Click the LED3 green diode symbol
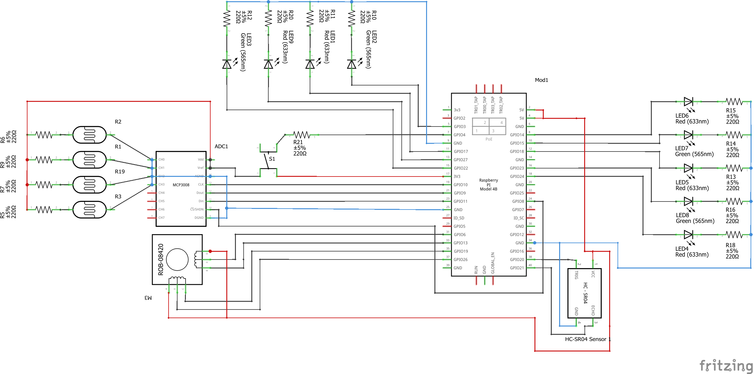This screenshot has width=754, height=374. pos(227,64)
